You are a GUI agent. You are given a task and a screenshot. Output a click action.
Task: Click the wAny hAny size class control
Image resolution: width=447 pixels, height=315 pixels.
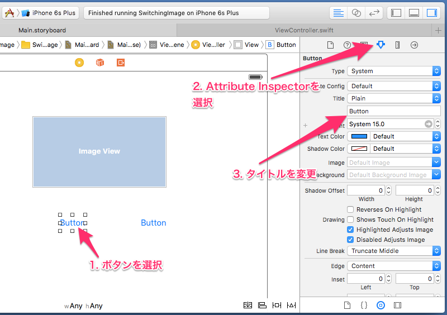point(83,306)
